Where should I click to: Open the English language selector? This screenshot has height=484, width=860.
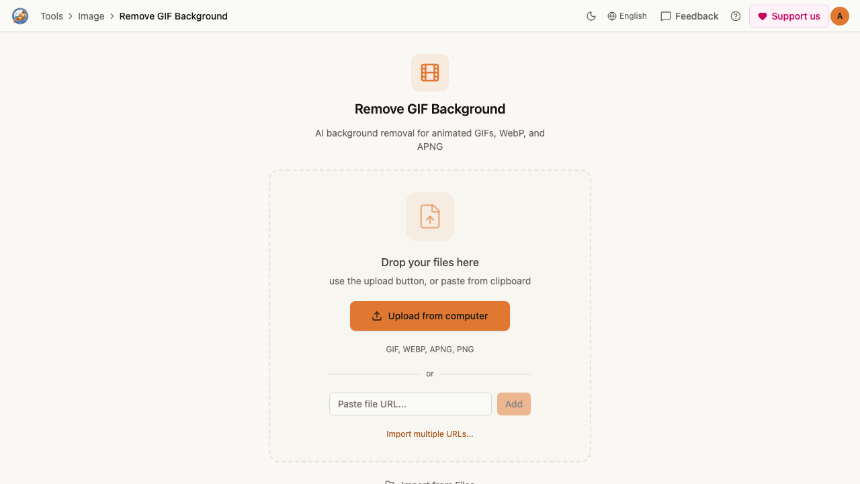627,16
